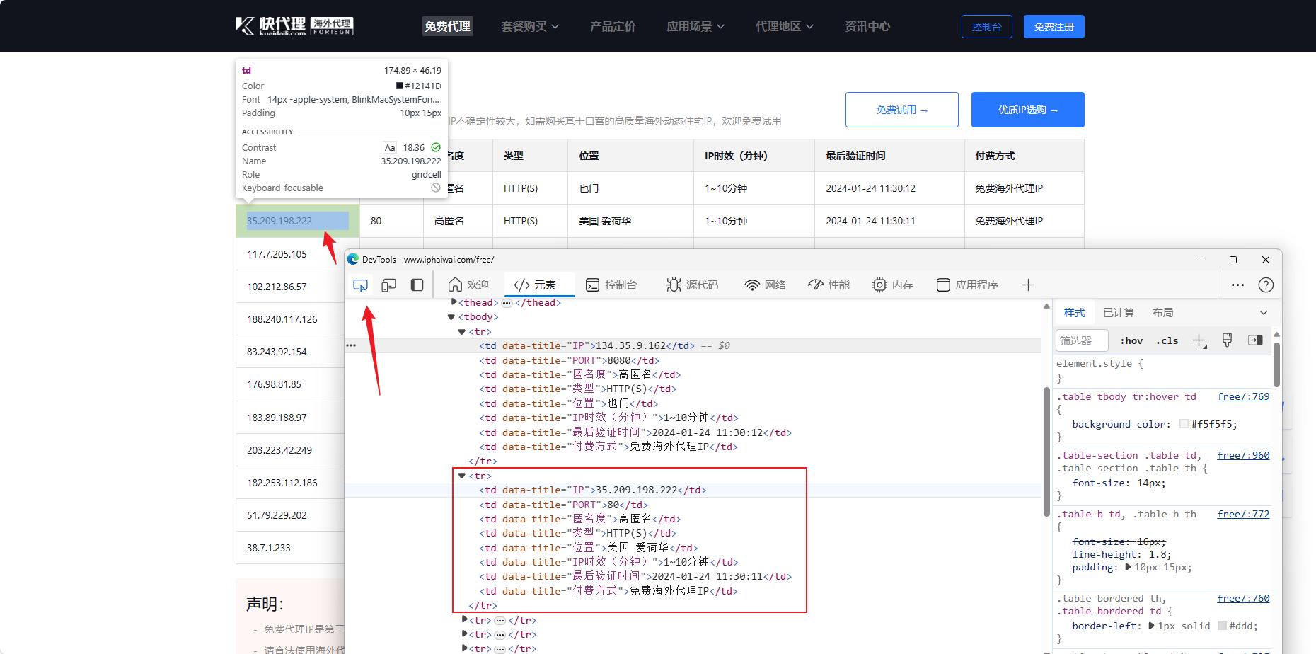Click the 控制台 button in site header
The image size is (1316, 654).
point(986,27)
